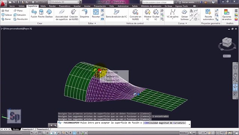
Task: Choose the Revolución revolve tool
Action: (21, 19)
